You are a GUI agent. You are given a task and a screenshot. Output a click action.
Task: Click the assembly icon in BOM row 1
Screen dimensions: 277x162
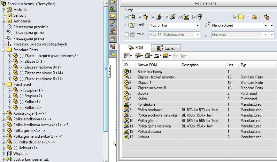point(126,71)
